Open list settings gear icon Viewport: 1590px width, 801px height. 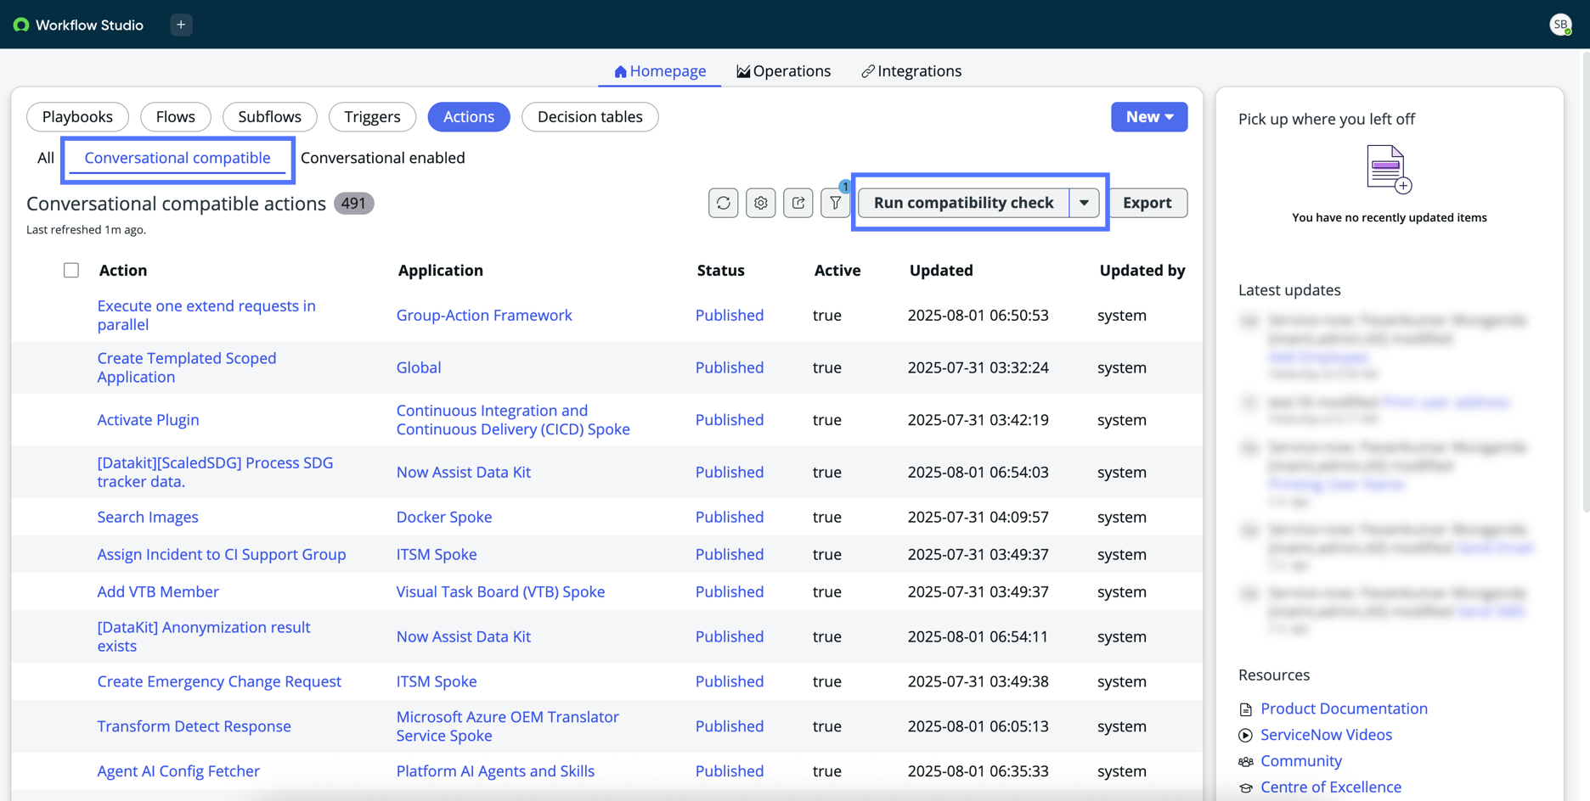pyautogui.click(x=761, y=203)
